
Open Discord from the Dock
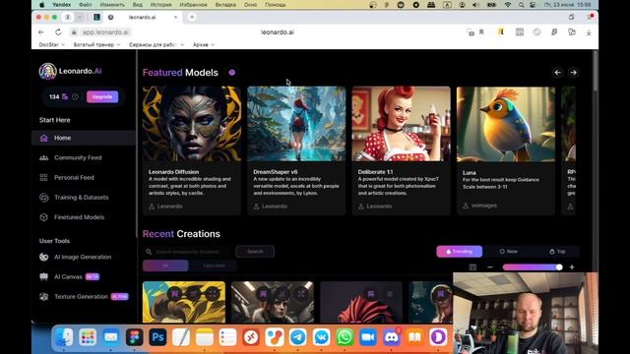pyautogui.click(x=392, y=337)
